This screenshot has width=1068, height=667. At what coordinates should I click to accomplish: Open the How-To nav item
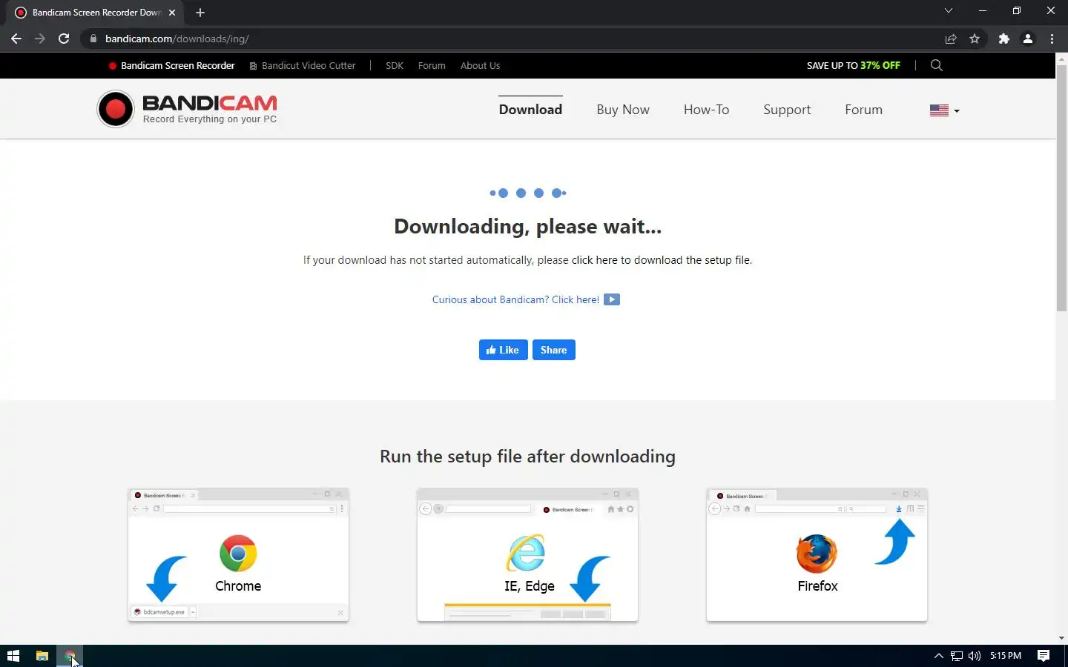click(706, 110)
